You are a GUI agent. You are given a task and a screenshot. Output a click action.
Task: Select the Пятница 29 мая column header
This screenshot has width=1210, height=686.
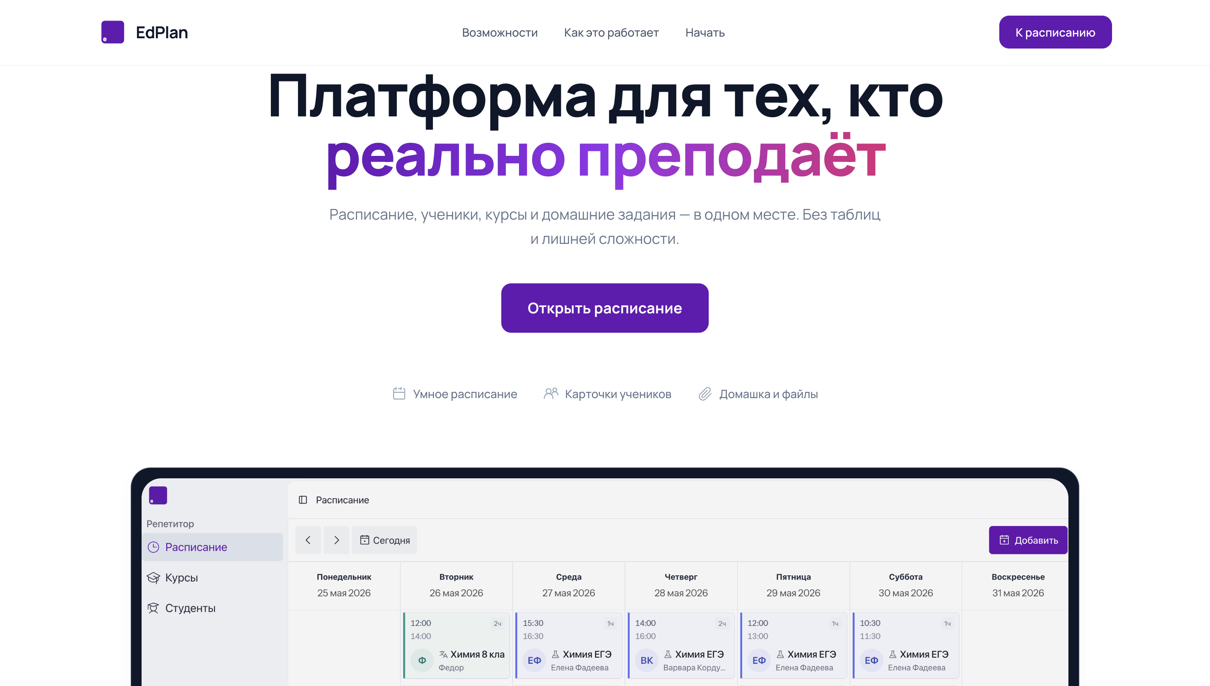pos(793,585)
